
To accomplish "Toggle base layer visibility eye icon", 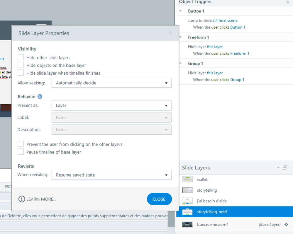I will coord(286,224).
